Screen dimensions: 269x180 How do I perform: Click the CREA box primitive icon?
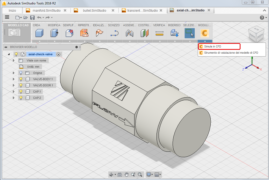coord(39,33)
